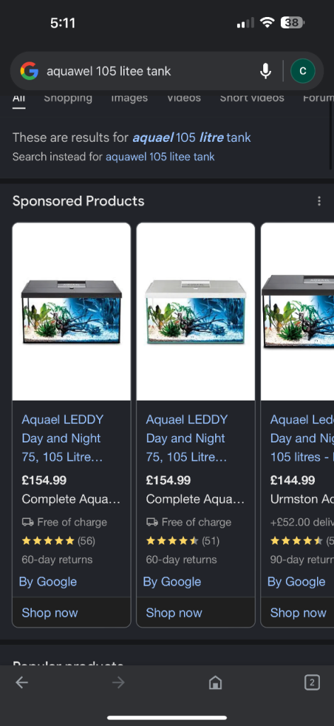The width and height of the screenshot is (334, 726).
Task: Open the green account avatar C
Action: click(x=303, y=71)
